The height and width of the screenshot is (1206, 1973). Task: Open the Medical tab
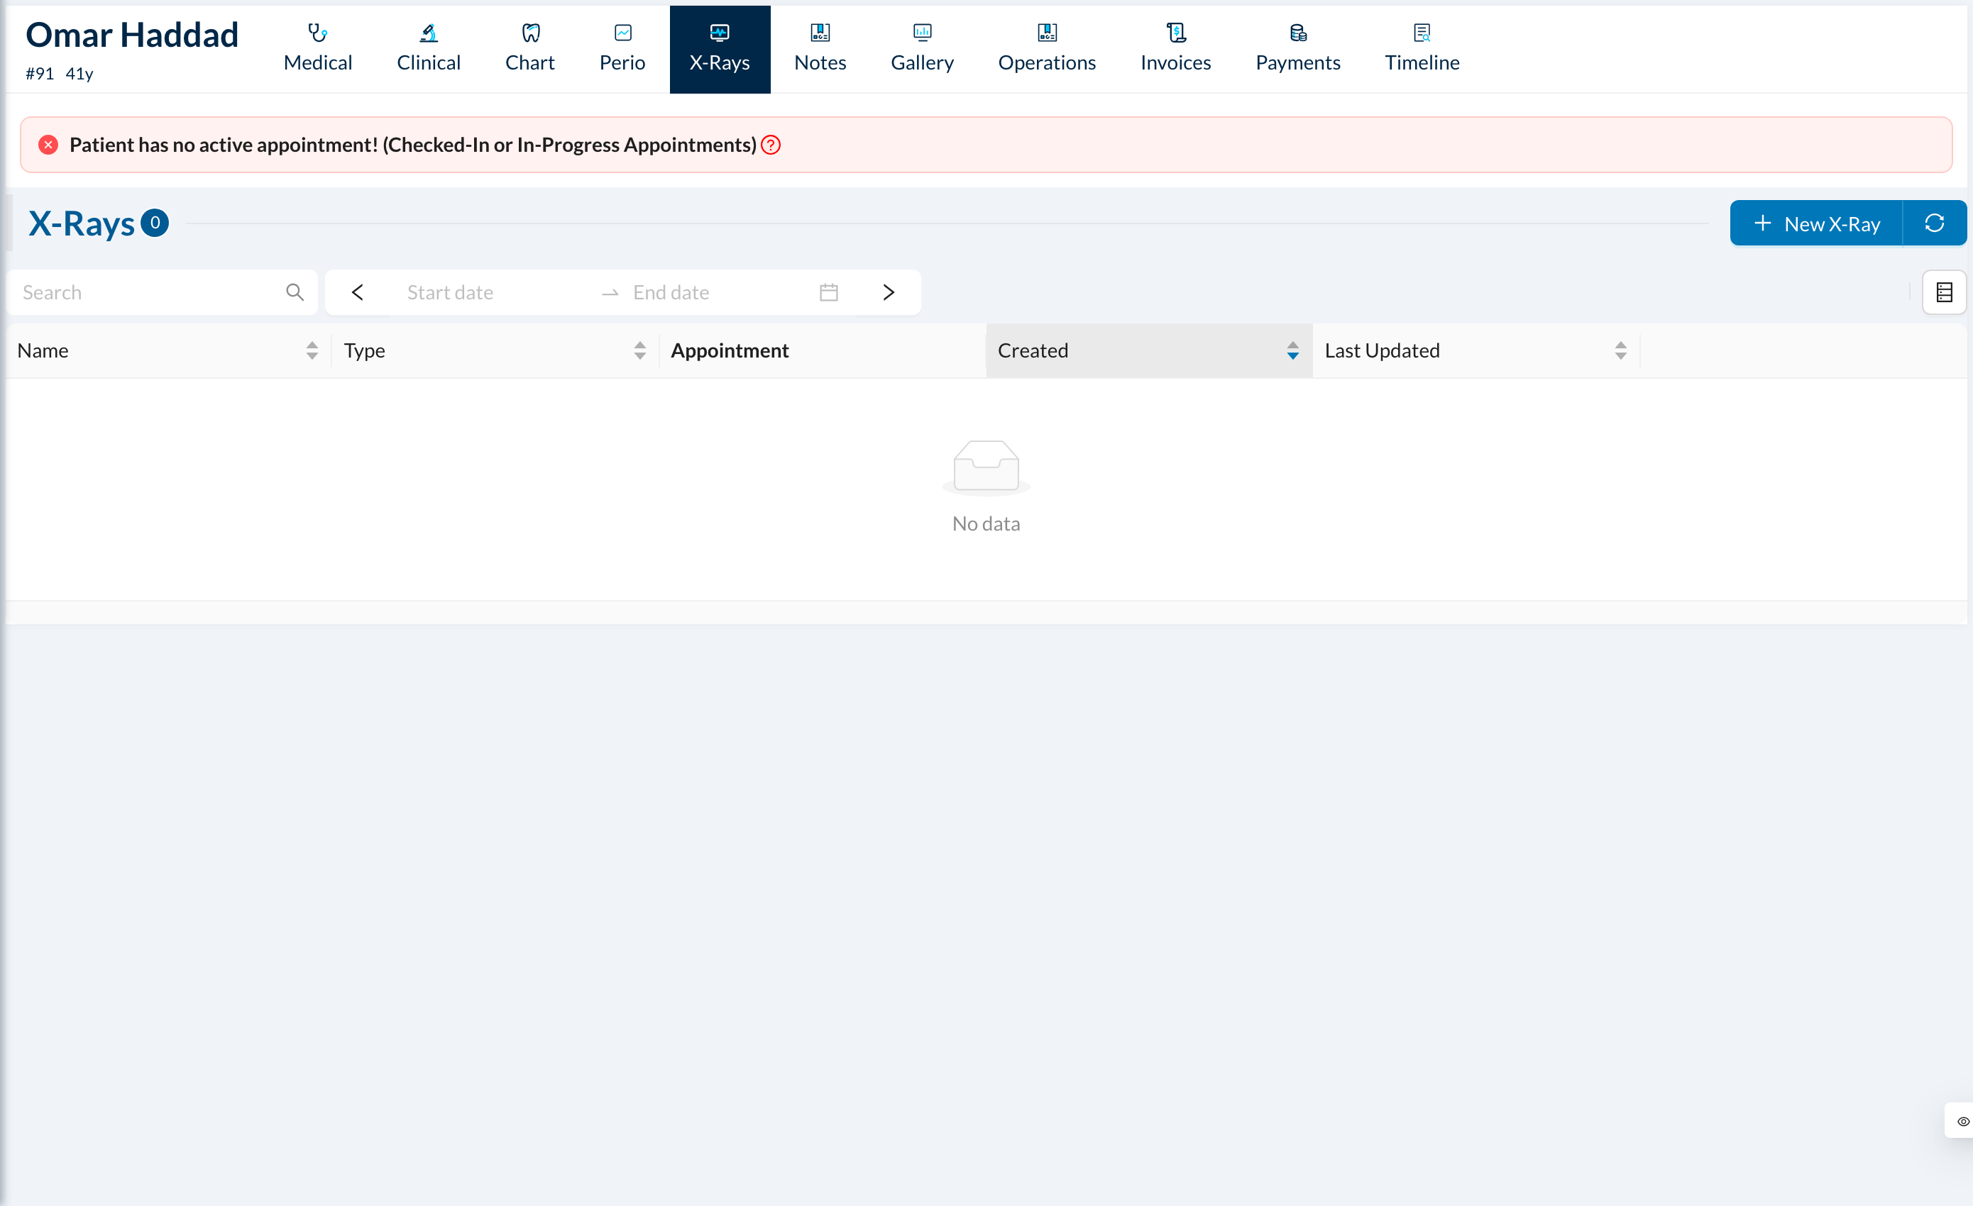click(318, 49)
